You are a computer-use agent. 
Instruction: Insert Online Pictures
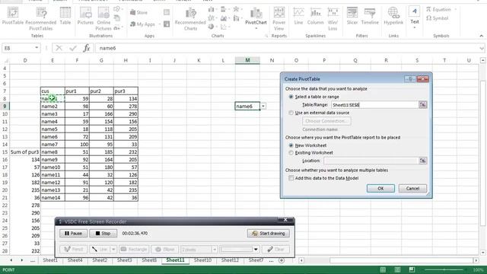tap(103, 18)
